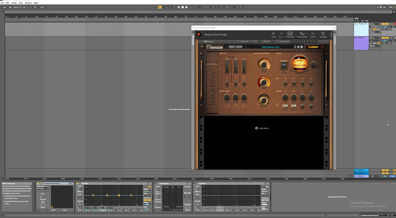
Task: Open the View menu
Action: click(21, 3)
